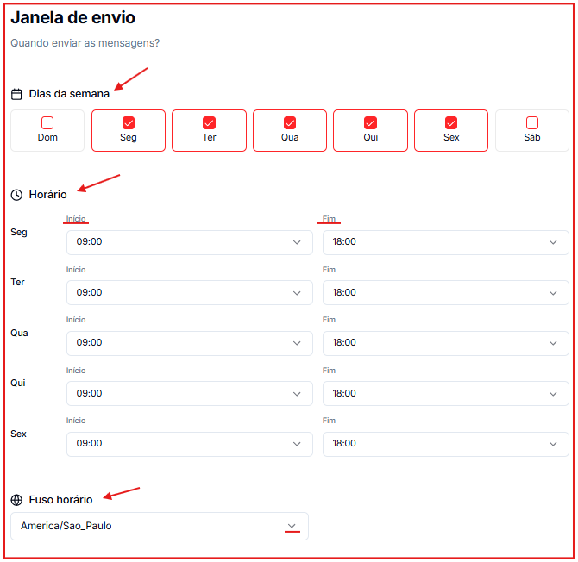
Task: Click the calendar icon beside Dias da semana
Action: (x=16, y=94)
